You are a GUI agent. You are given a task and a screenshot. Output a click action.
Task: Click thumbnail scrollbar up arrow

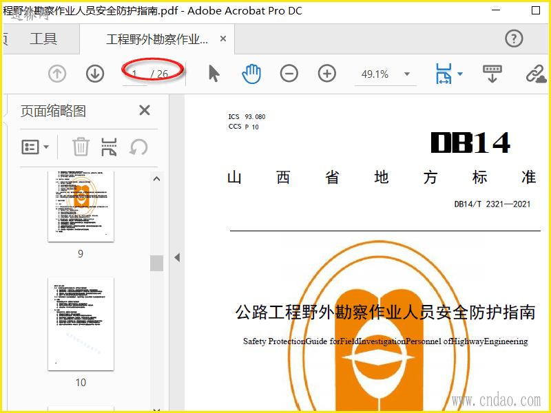tap(157, 179)
